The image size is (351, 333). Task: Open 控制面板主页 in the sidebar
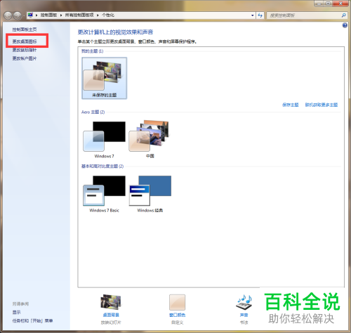point(25,30)
